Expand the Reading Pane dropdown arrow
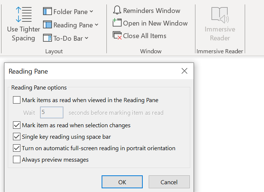Image resolution: width=264 pixels, height=192 pixels. pyautogui.click(x=96, y=25)
